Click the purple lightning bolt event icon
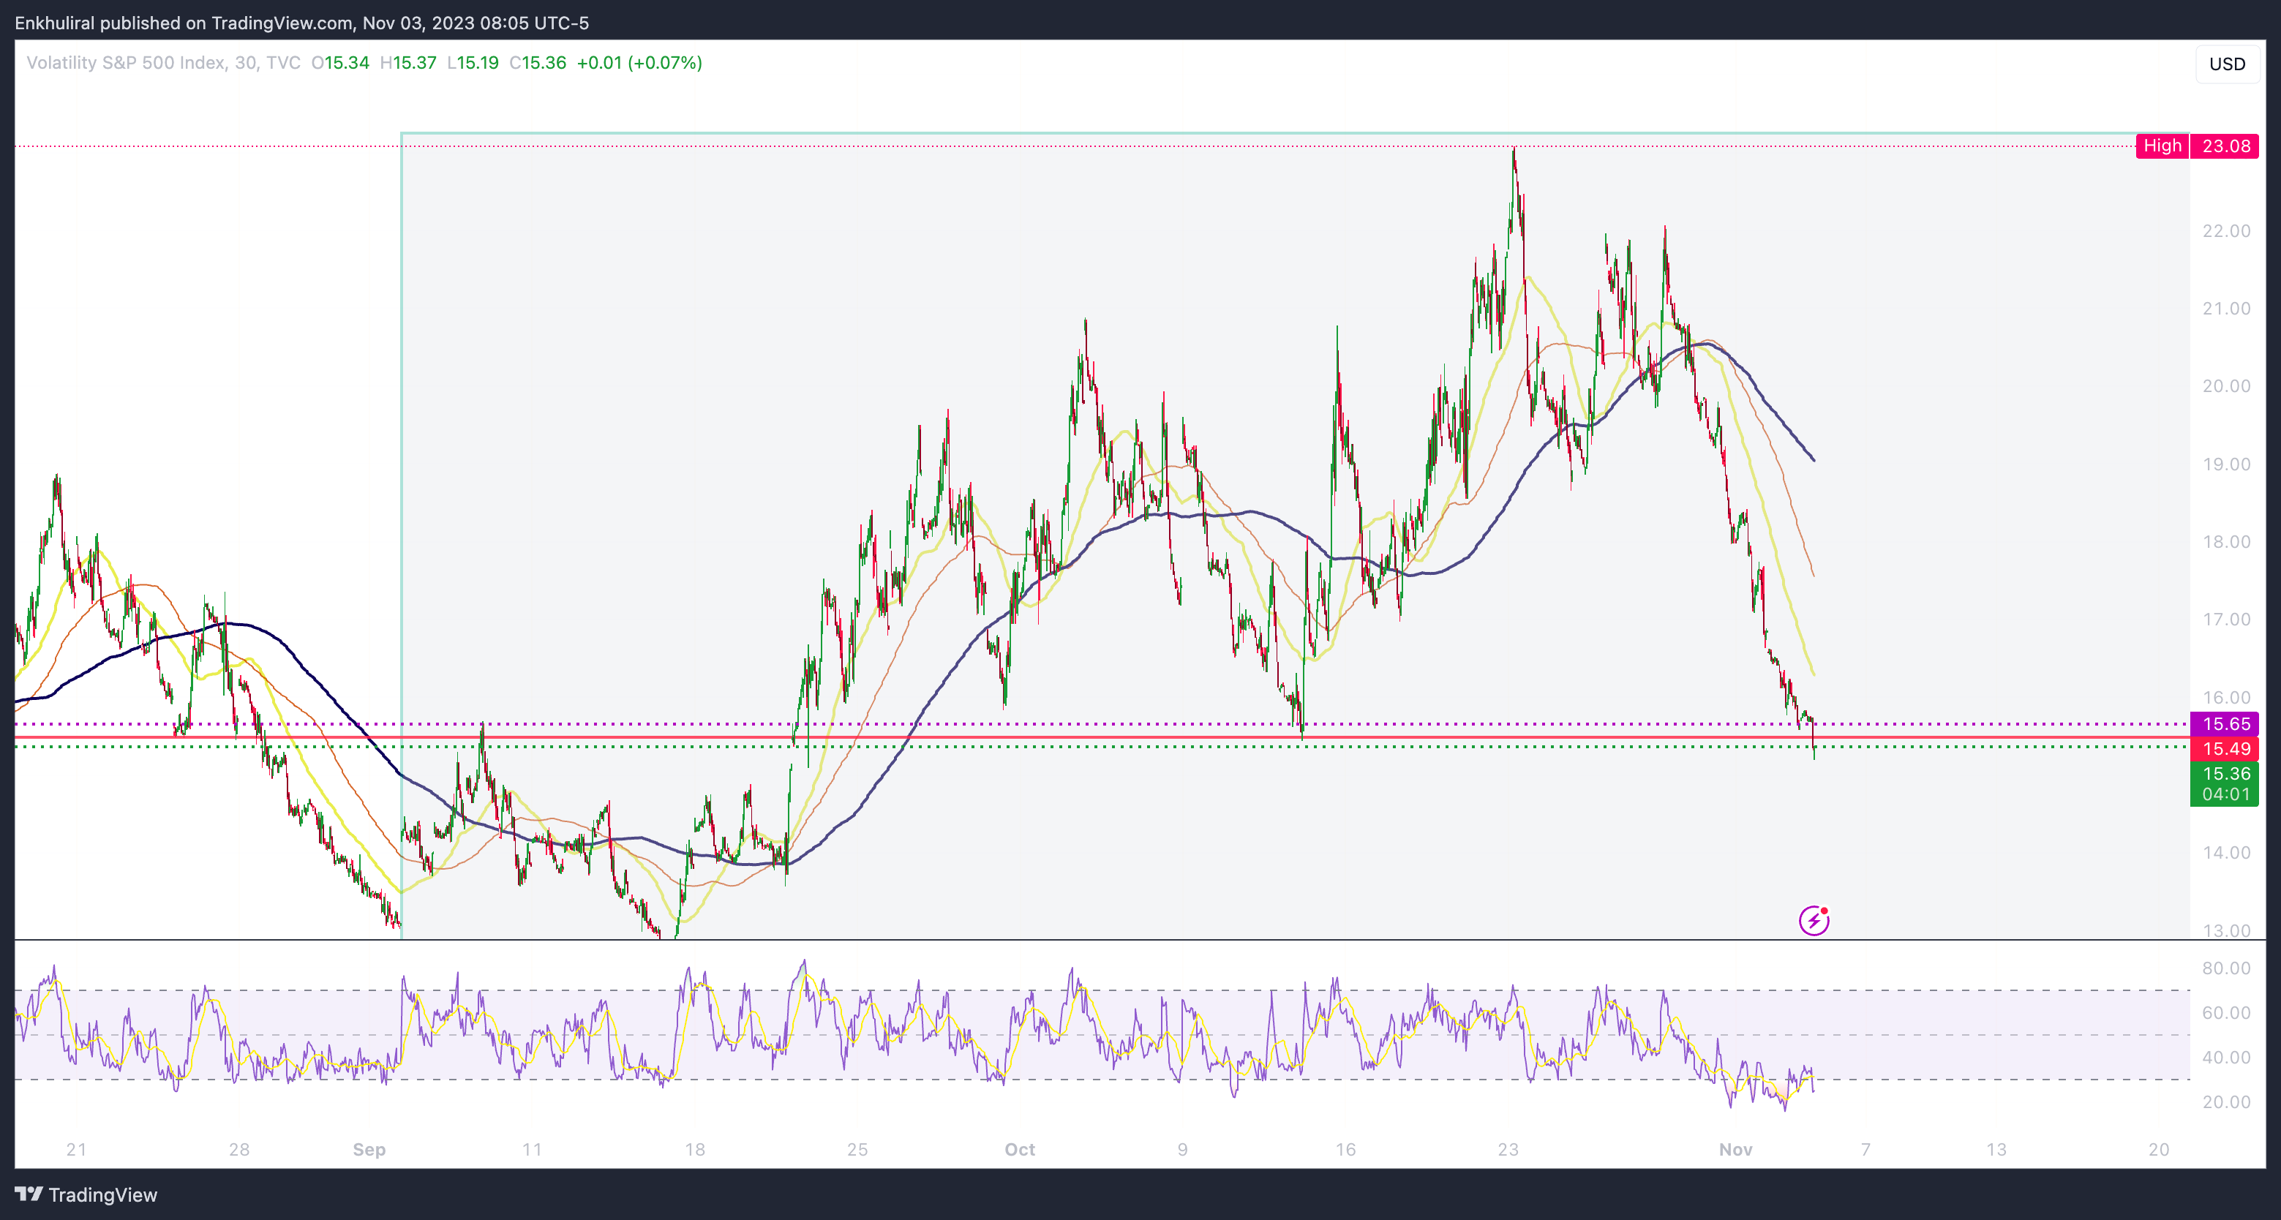Screen dimensions: 2281x1220 [1814, 921]
